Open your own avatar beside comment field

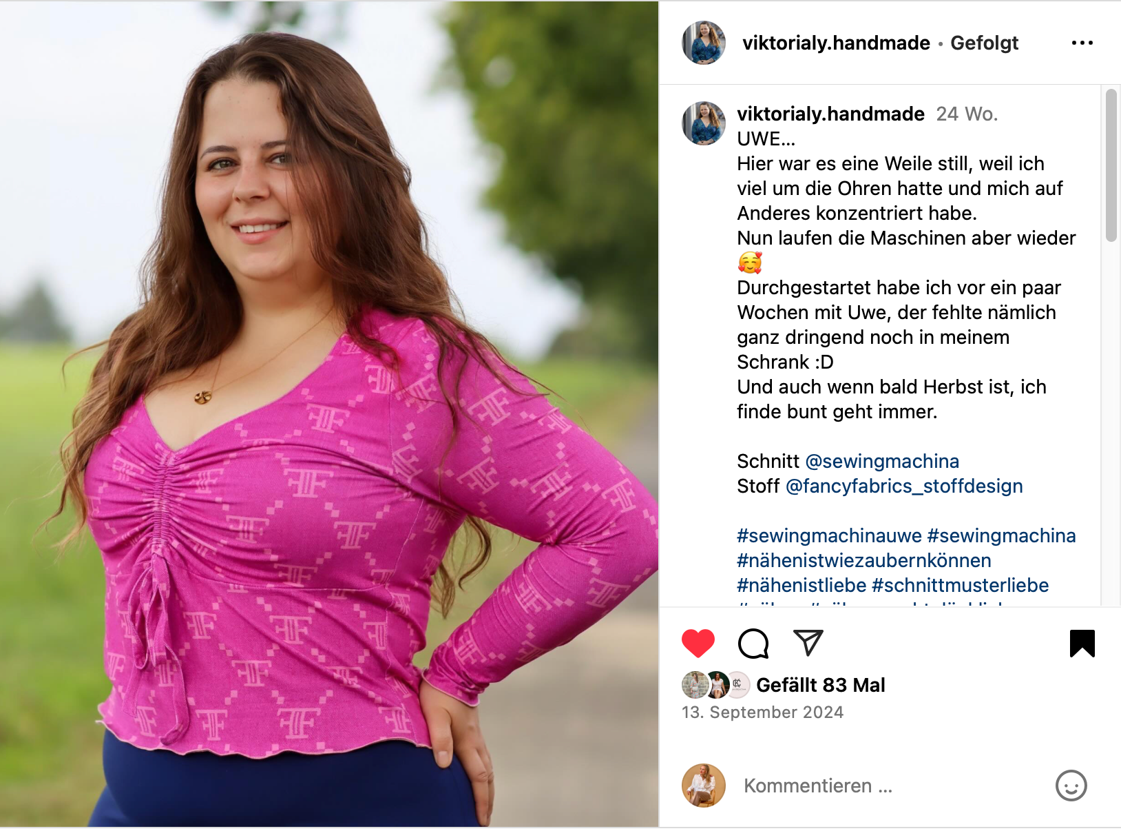(x=704, y=786)
